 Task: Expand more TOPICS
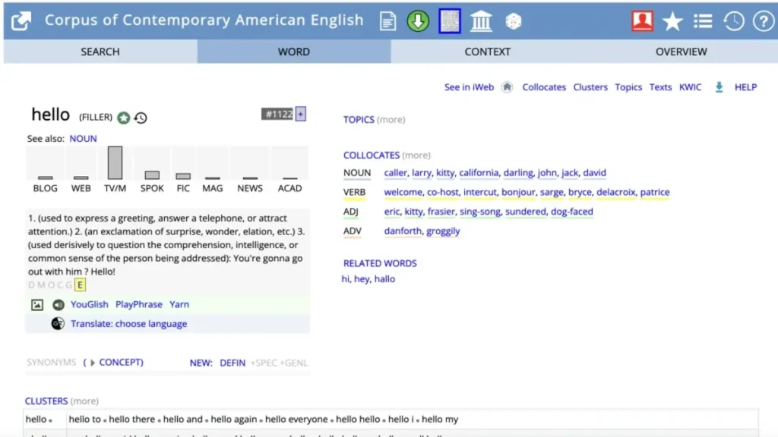(393, 120)
